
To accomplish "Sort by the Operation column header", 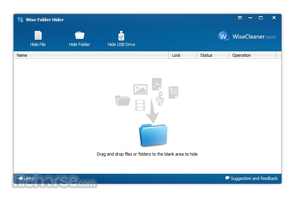I will click(253, 55).
